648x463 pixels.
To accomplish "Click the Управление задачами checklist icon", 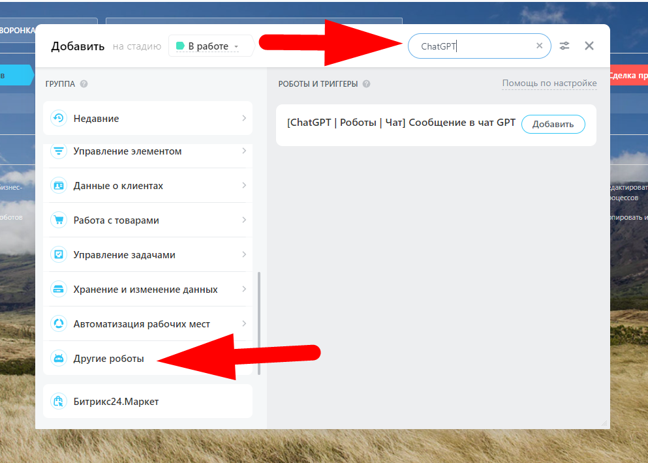I will click(59, 254).
